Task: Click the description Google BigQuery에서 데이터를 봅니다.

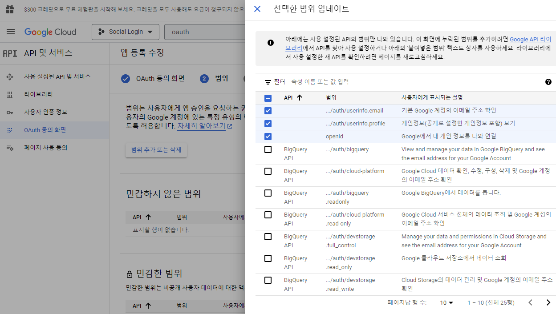Action: [x=451, y=193]
